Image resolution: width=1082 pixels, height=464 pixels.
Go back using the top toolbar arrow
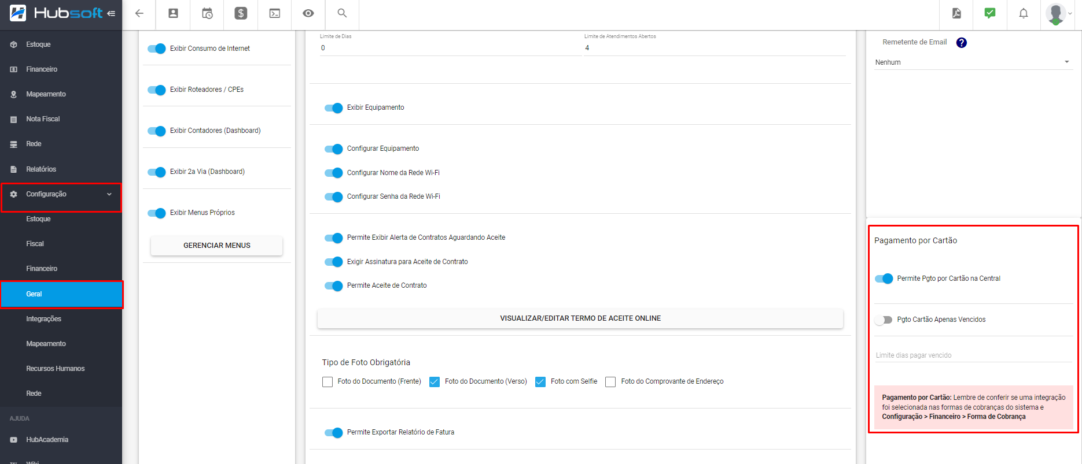139,13
